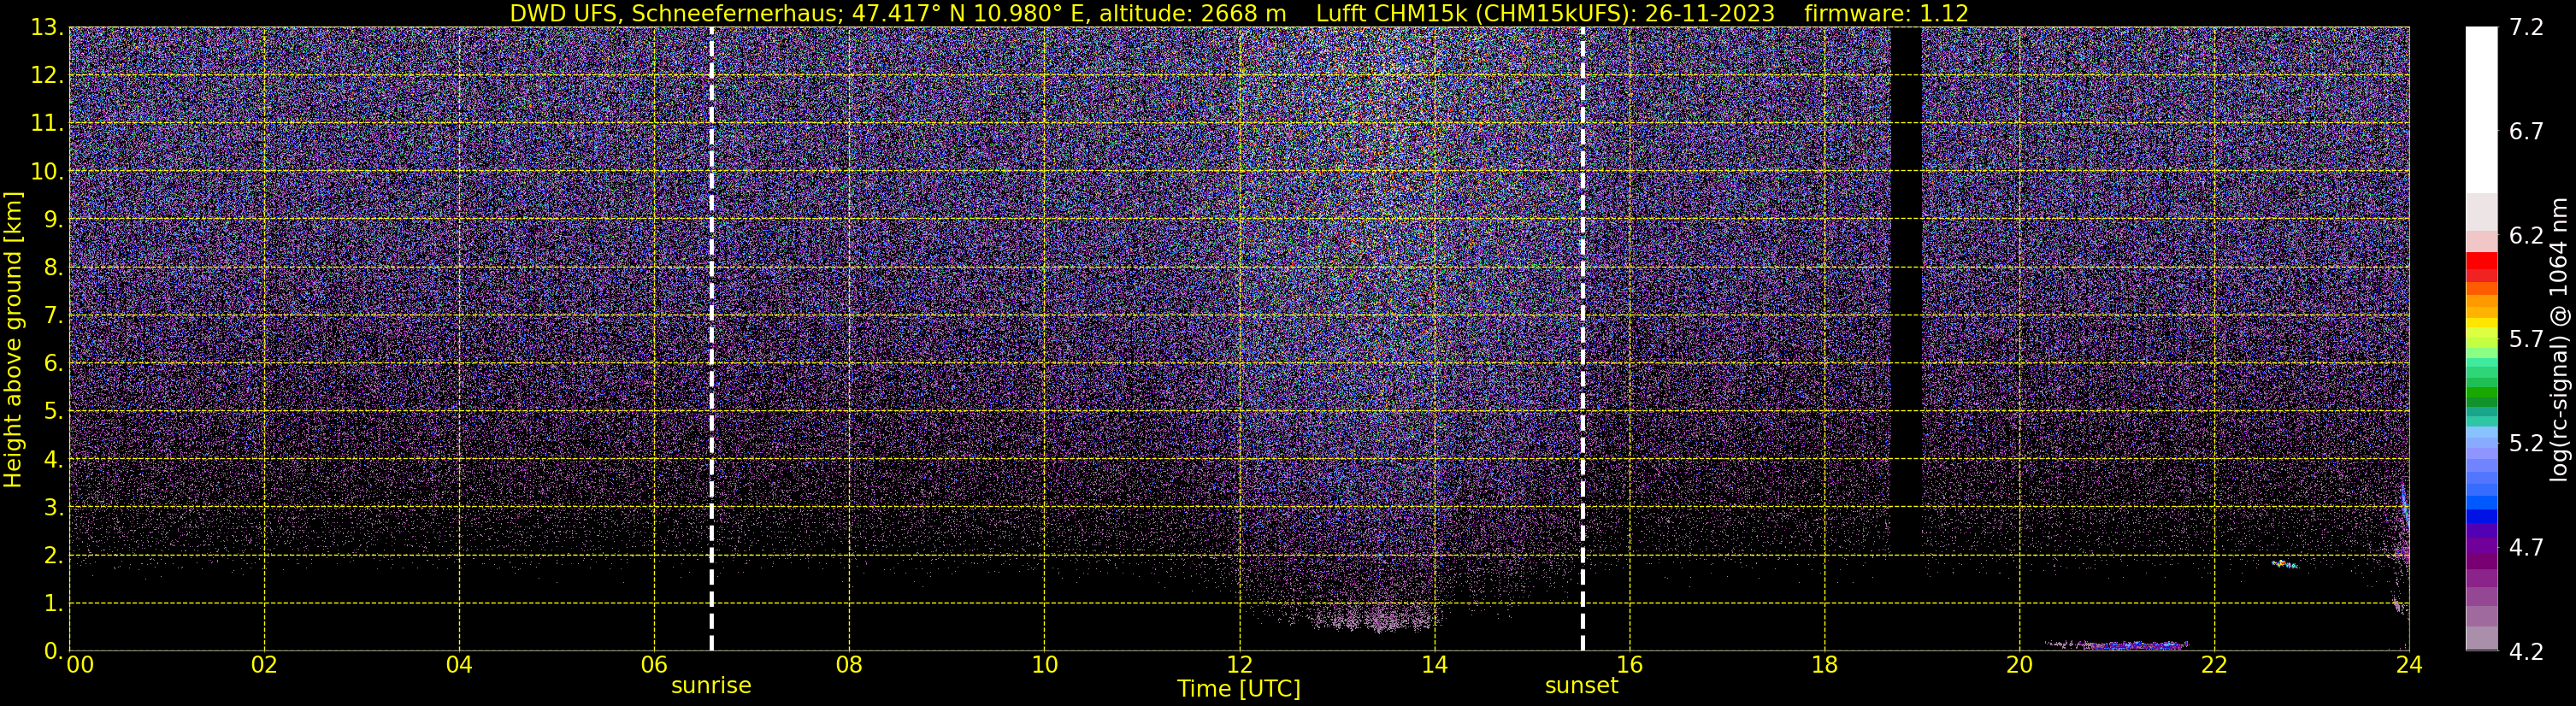The image size is (2576, 706).
Task: Click the near-ground signal strip between 20 and 22 UTC
Action: pyautogui.click(x=2117, y=645)
